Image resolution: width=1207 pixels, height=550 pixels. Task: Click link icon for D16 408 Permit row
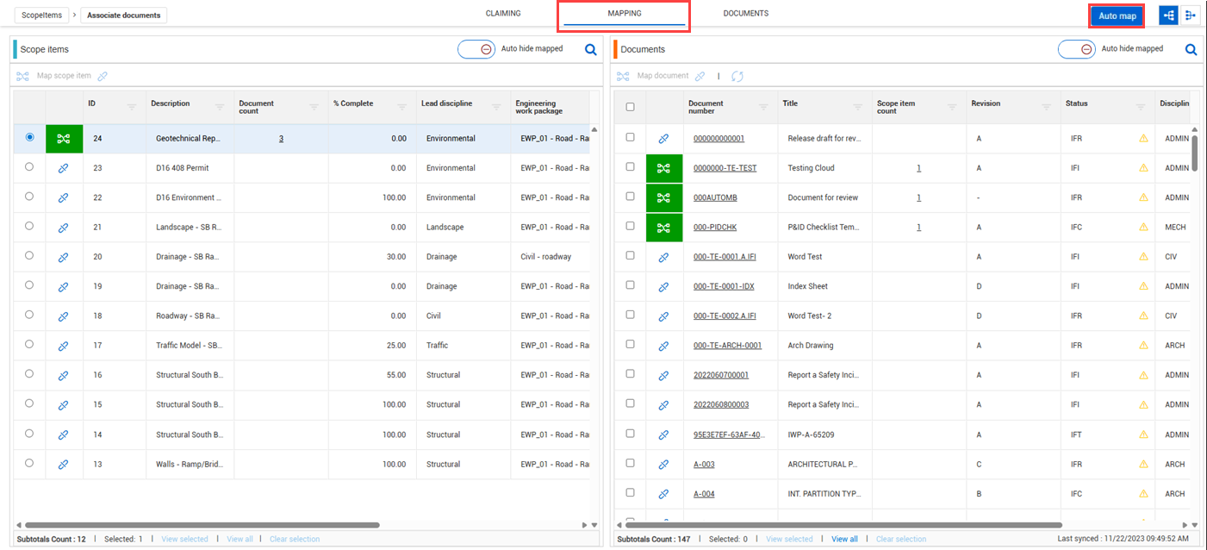[x=63, y=168]
